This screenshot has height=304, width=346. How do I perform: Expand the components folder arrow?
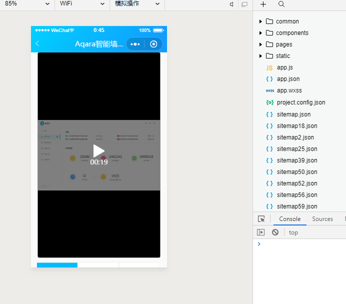pyautogui.click(x=260, y=33)
